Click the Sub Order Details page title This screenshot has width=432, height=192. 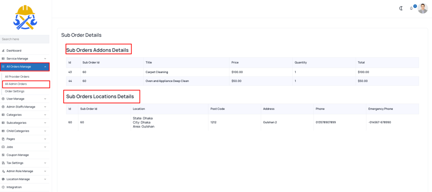(81, 35)
